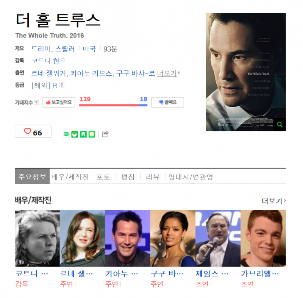Expand the cast list with 더보기 link
This screenshot has width=303, height=298.
pos(168,73)
